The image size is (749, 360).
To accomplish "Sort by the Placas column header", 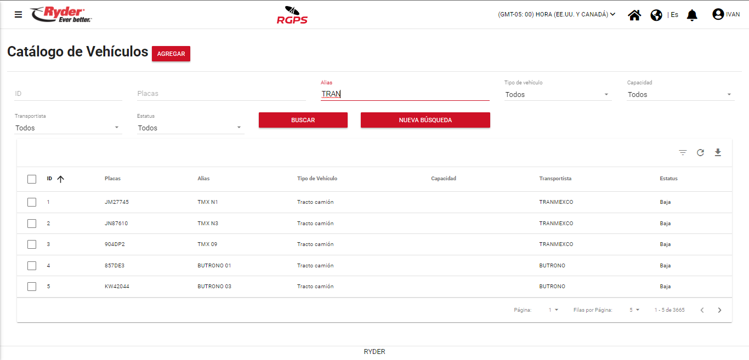I will click(x=112, y=179).
